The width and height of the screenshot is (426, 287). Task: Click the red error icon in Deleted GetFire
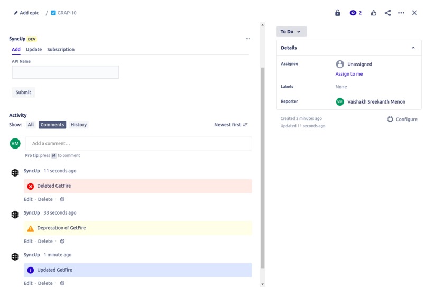pyautogui.click(x=31, y=186)
